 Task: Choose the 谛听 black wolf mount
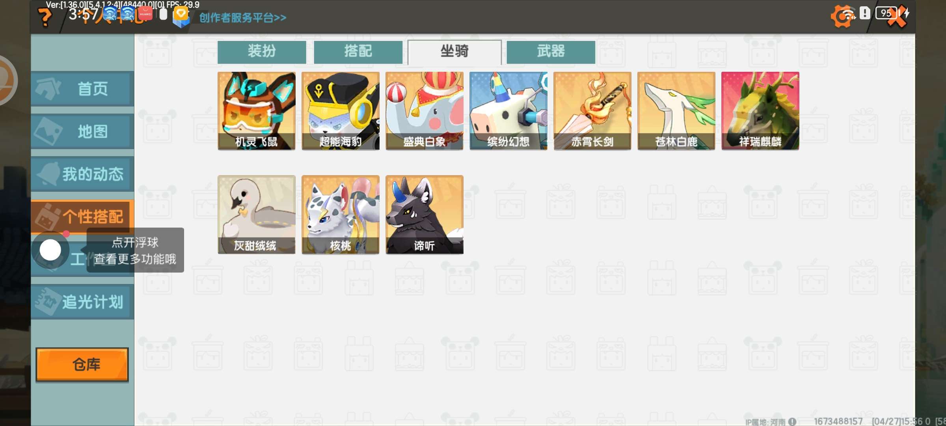(424, 215)
